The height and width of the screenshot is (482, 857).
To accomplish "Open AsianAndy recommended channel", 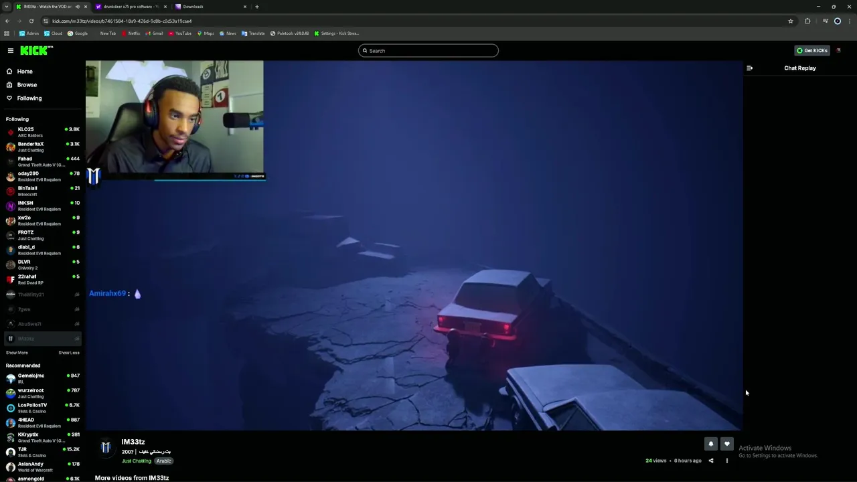I will coord(43,467).
